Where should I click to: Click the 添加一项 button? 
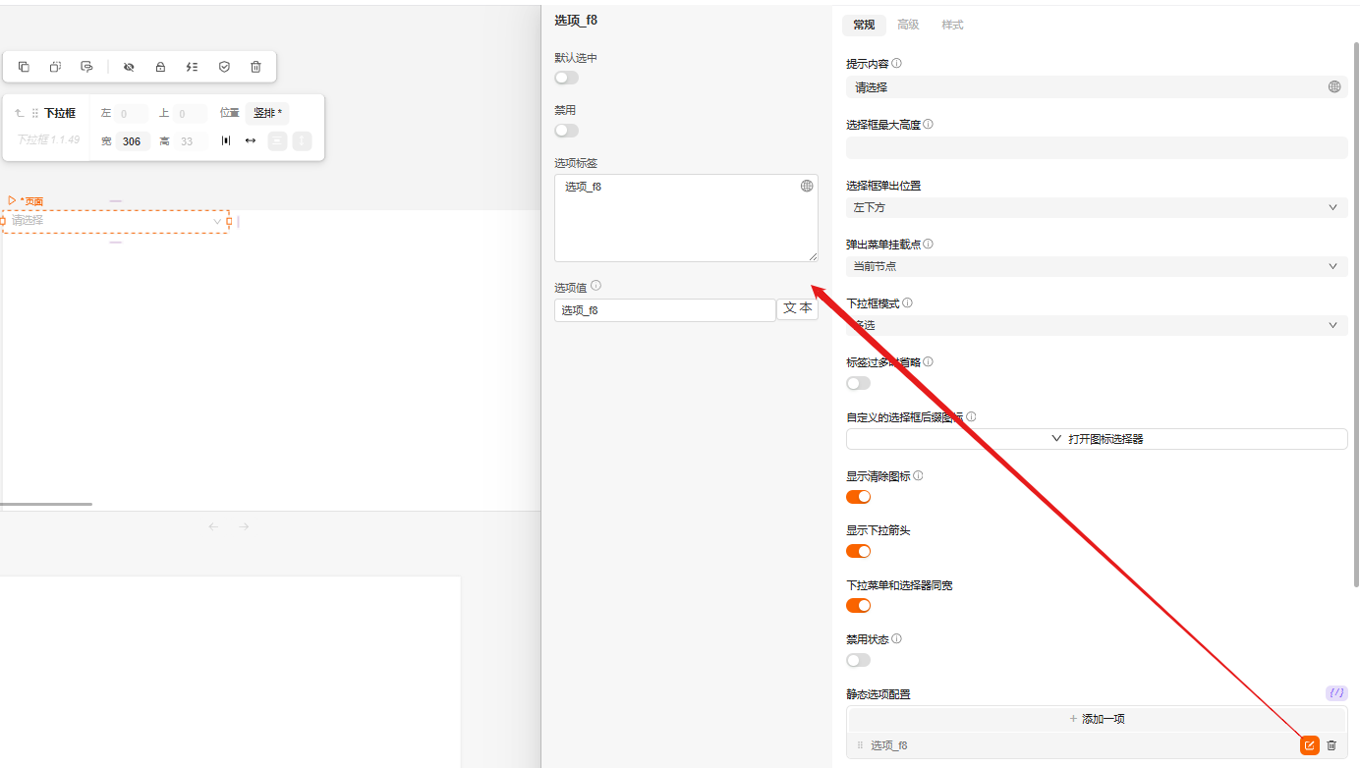[x=1096, y=719]
